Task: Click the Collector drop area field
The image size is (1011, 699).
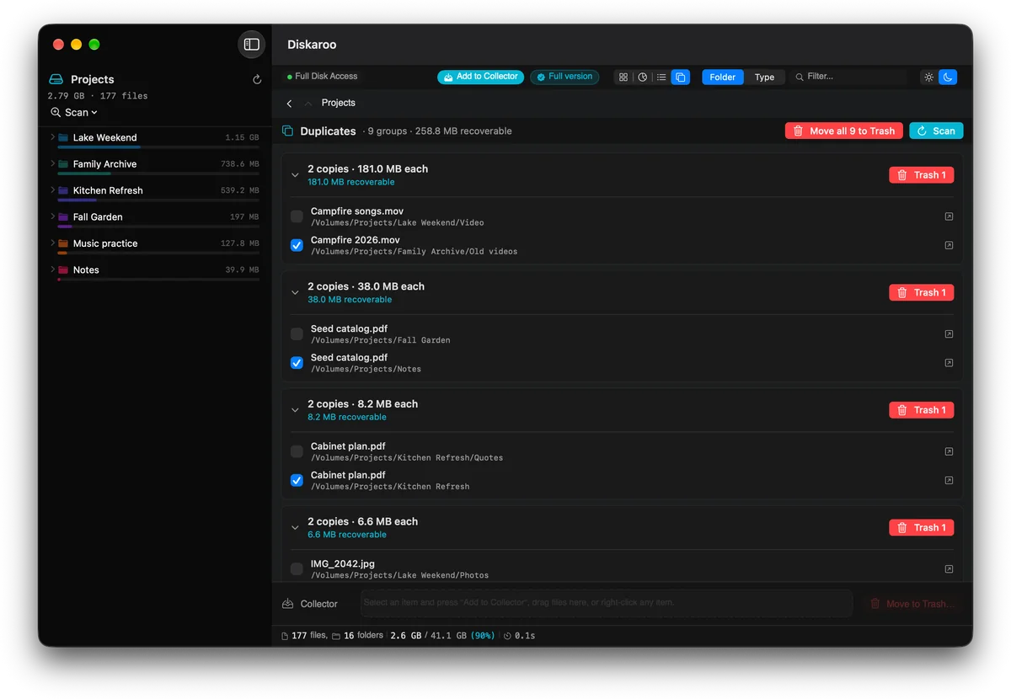Action: pos(607,603)
